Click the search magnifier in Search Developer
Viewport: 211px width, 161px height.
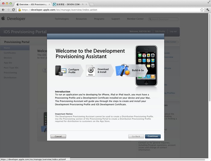coord(150,19)
